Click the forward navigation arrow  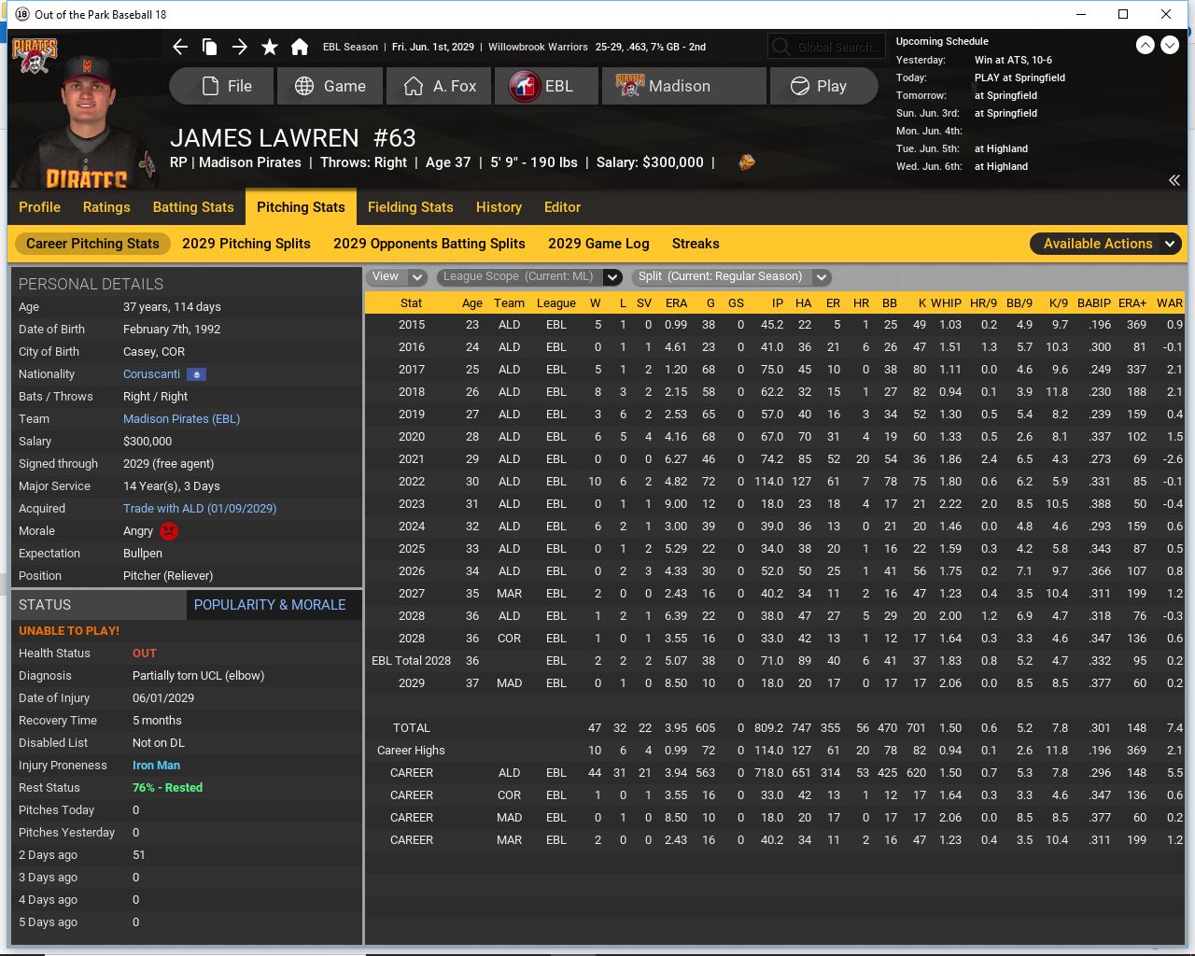click(240, 47)
